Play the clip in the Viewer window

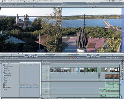click(31, 56)
